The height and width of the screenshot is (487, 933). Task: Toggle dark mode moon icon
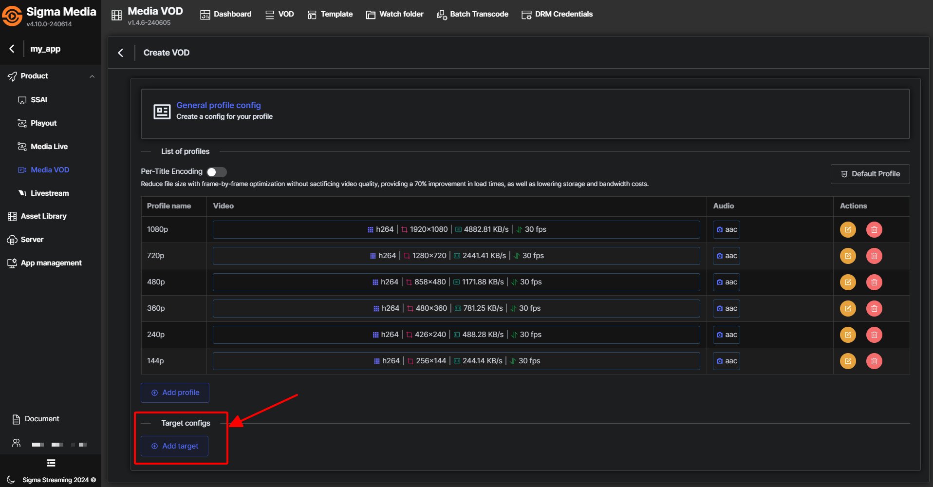pos(11,480)
